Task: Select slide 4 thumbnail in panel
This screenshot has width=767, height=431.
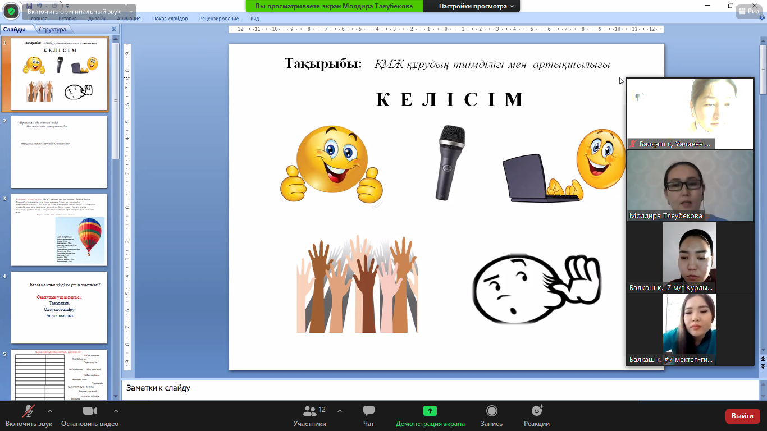Action: point(59,308)
